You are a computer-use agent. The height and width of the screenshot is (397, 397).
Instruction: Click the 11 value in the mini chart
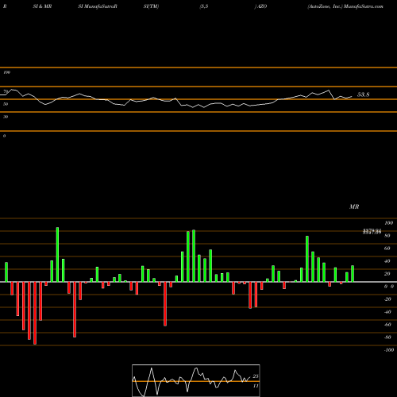click(x=256, y=386)
